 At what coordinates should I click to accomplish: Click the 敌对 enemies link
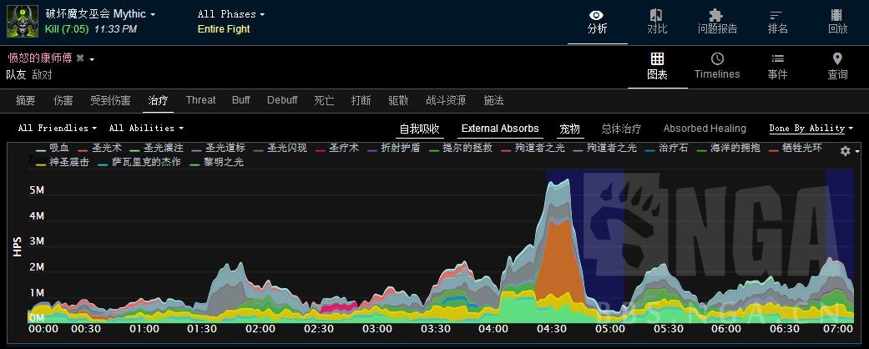coord(42,74)
